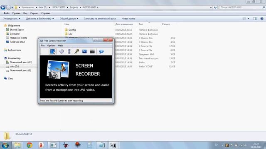Click the Explorer Back arrow button
The height and width of the screenshot is (149, 266).
[x=3, y=7]
